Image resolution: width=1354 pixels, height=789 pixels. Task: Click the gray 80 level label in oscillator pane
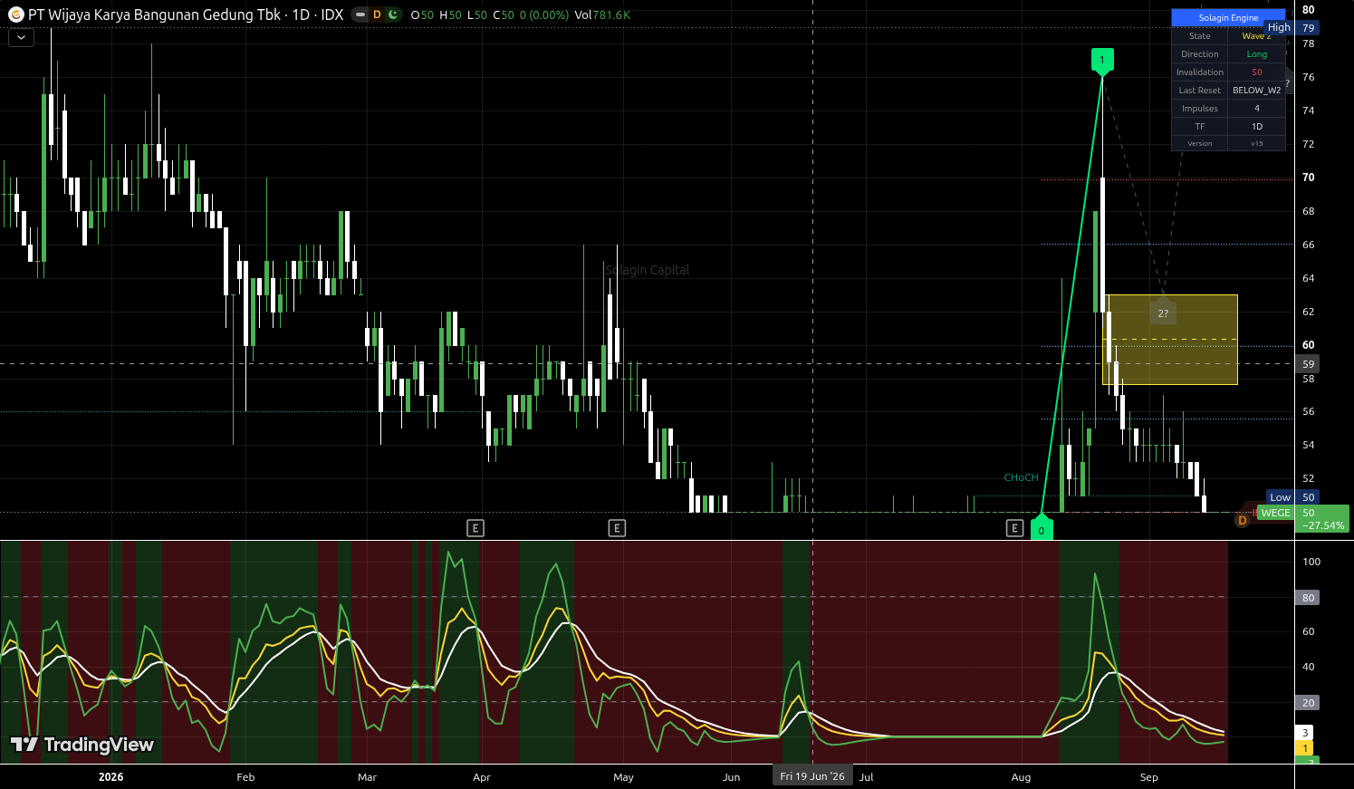1308,598
